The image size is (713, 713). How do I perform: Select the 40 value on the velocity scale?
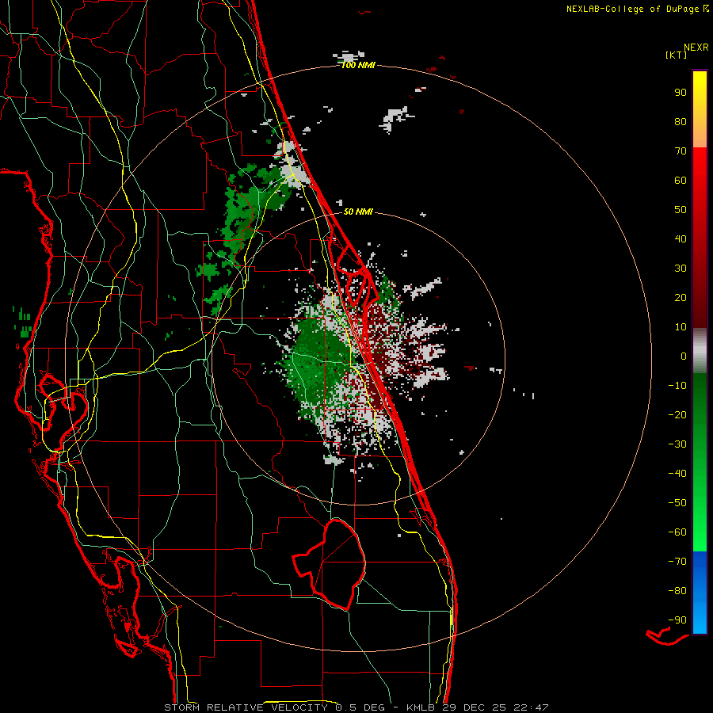tap(681, 238)
